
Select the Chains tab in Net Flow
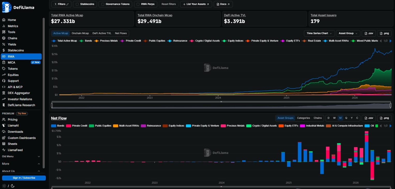pos(318,118)
